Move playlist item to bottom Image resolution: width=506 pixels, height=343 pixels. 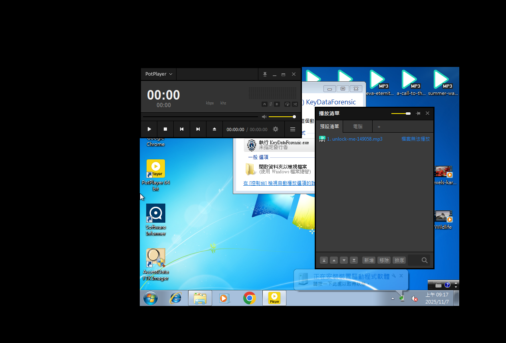[x=354, y=260]
